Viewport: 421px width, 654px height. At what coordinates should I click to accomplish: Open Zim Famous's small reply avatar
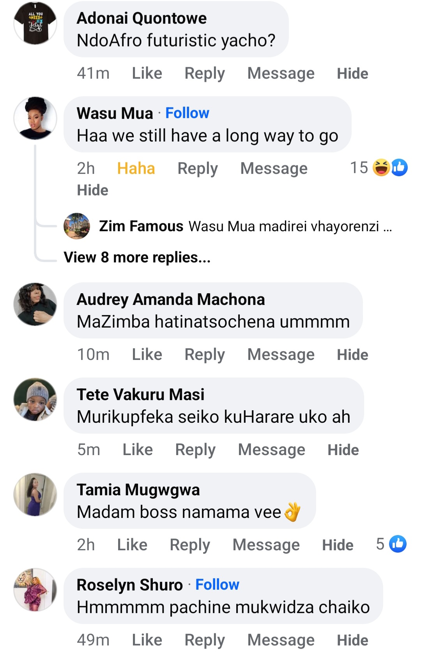[77, 226]
